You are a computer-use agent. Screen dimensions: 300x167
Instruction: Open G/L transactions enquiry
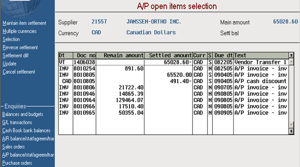(x=17, y=122)
